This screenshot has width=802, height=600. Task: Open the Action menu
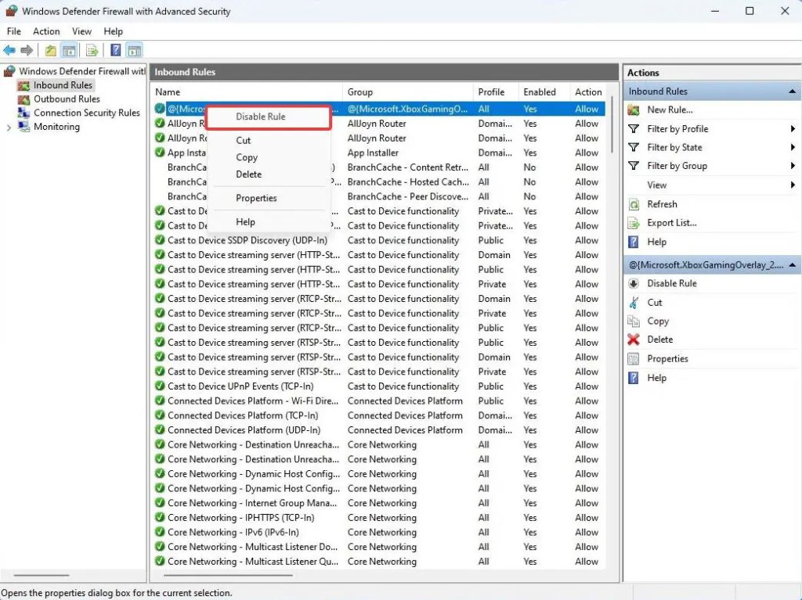point(46,31)
